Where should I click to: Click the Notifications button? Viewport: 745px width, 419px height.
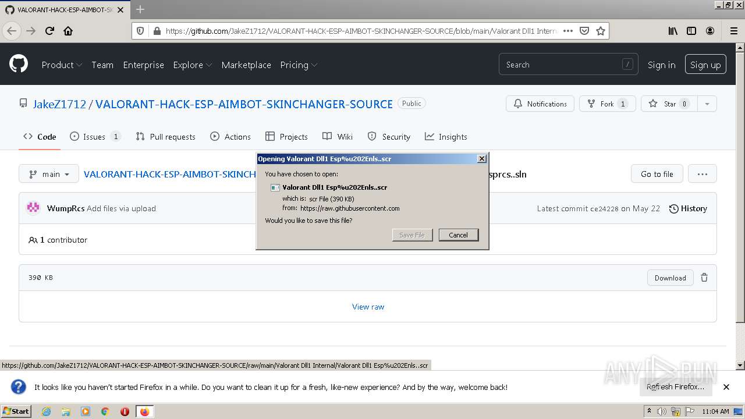point(540,104)
